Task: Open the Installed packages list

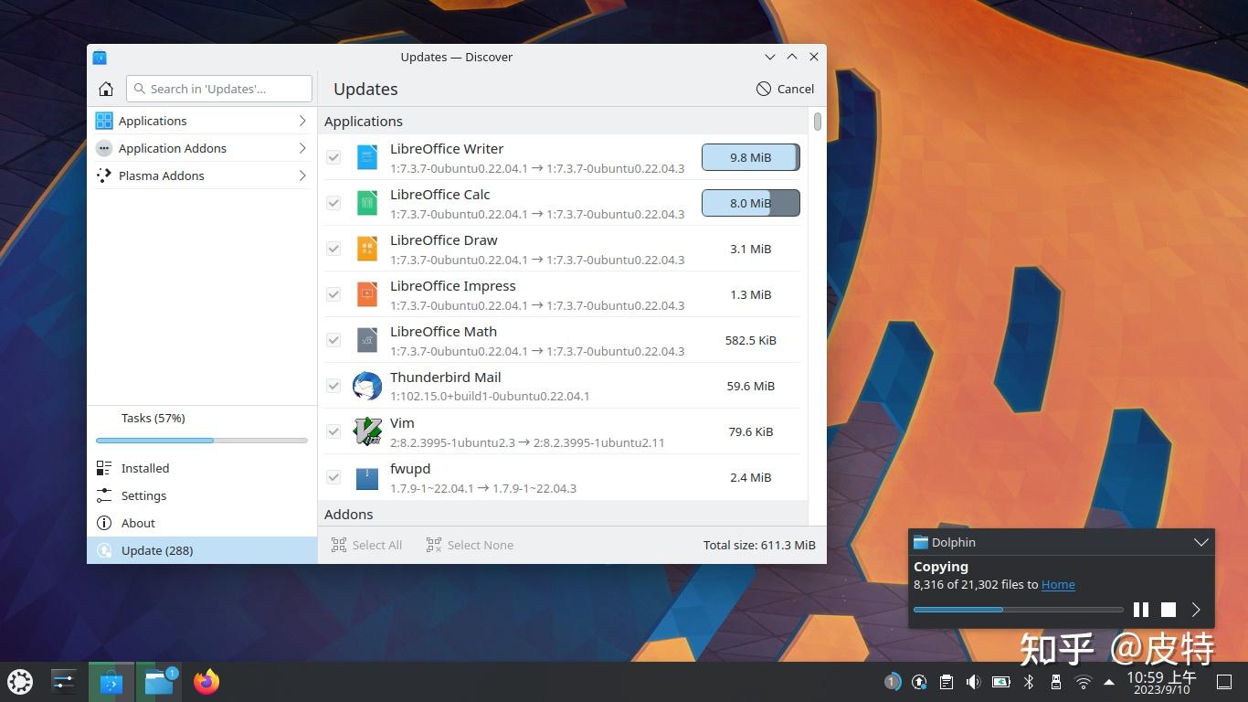Action: [x=145, y=468]
